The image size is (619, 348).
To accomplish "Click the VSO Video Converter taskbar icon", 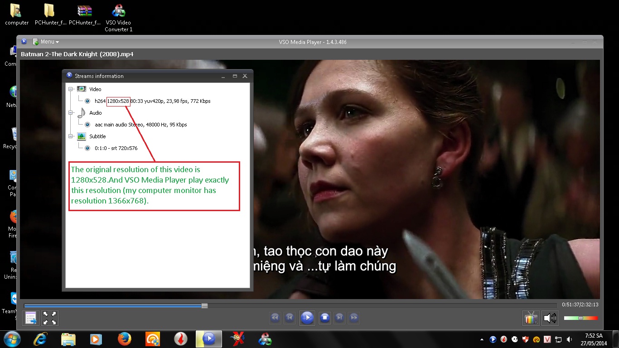I will pyautogui.click(x=265, y=339).
